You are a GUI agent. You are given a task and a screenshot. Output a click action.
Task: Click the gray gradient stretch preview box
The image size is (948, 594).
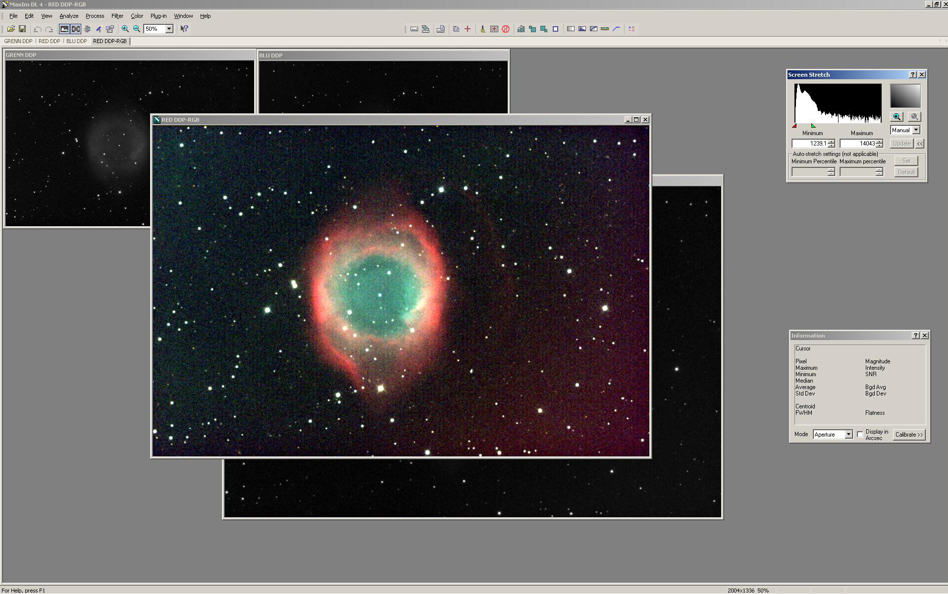pyautogui.click(x=905, y=96)
